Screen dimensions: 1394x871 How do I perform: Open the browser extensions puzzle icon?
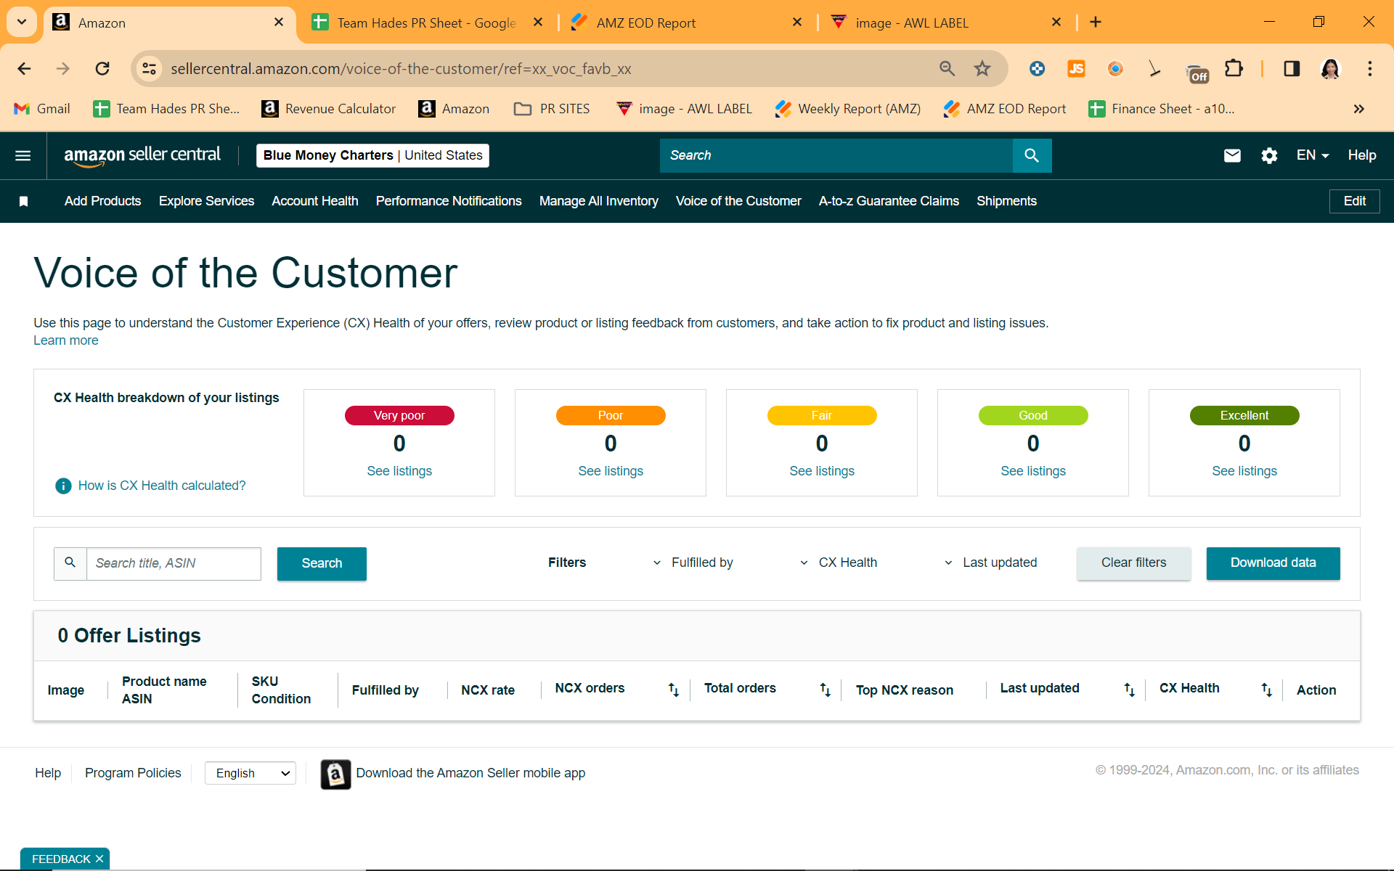[x=1234, y=69]
